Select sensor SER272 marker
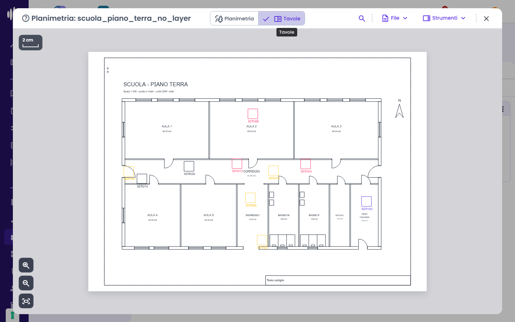Screen dimensions: 515x322 237,164
